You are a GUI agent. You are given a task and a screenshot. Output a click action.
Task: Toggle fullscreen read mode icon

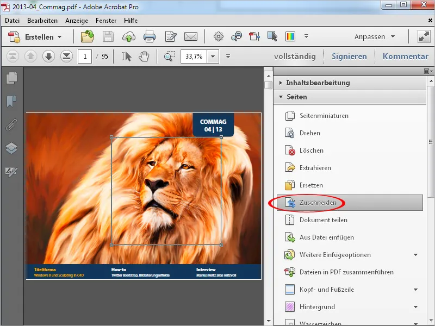pyautogui.click(x=424, y=36)
